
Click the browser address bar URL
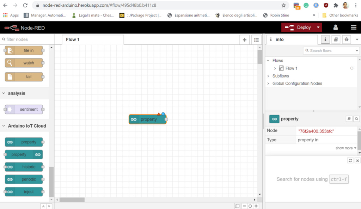[x=99, y=5]
